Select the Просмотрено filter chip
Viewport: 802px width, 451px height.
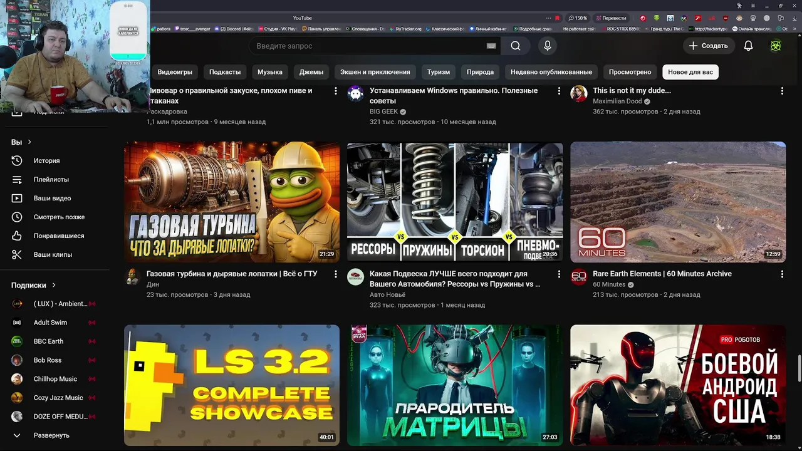click(630, 72)
